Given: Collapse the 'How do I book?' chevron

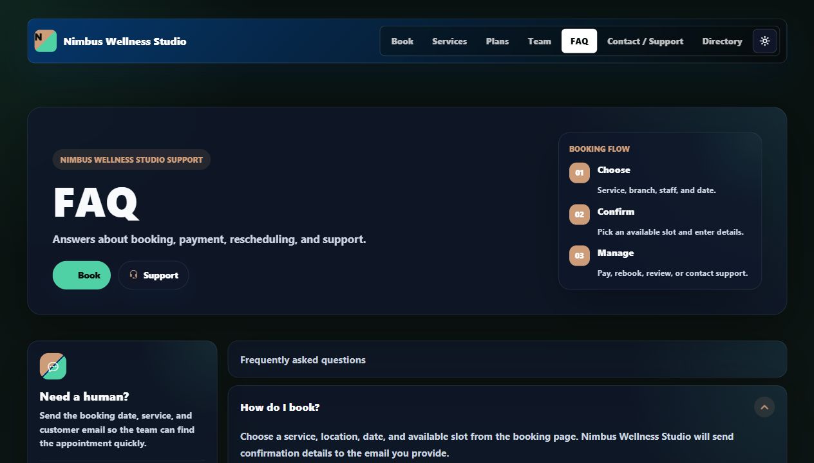Looking at the screenshot, I should [x=764, y=407].
